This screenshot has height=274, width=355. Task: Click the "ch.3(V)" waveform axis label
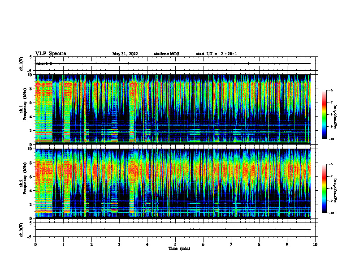[x=22, y=230]
